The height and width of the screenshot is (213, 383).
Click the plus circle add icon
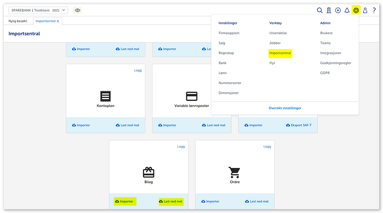tap(338, 11)
